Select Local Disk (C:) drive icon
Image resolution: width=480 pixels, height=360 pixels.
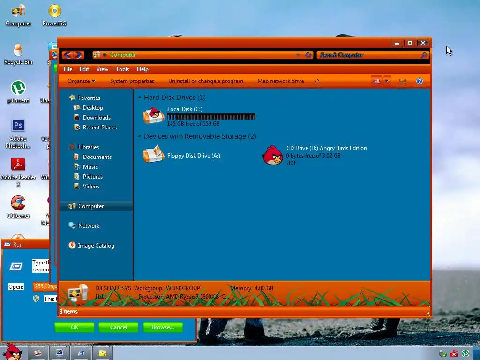click(153, 116)
